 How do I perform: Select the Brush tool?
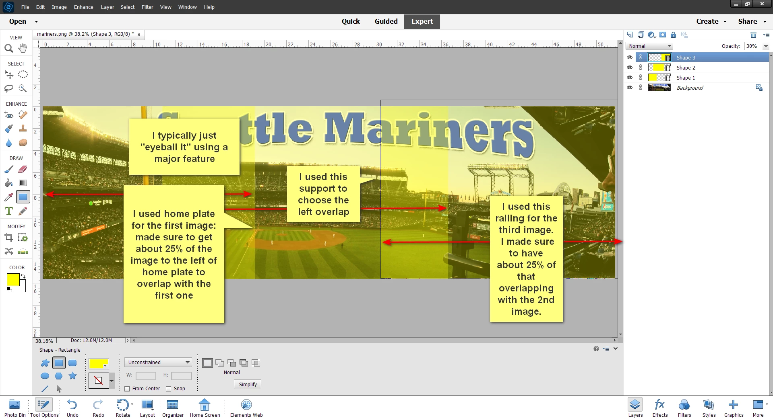tap(8, 169)
